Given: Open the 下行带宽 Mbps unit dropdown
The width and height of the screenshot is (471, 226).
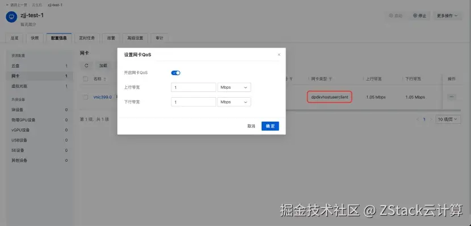Looking at the screenshot, I should [x=234, y=102].
